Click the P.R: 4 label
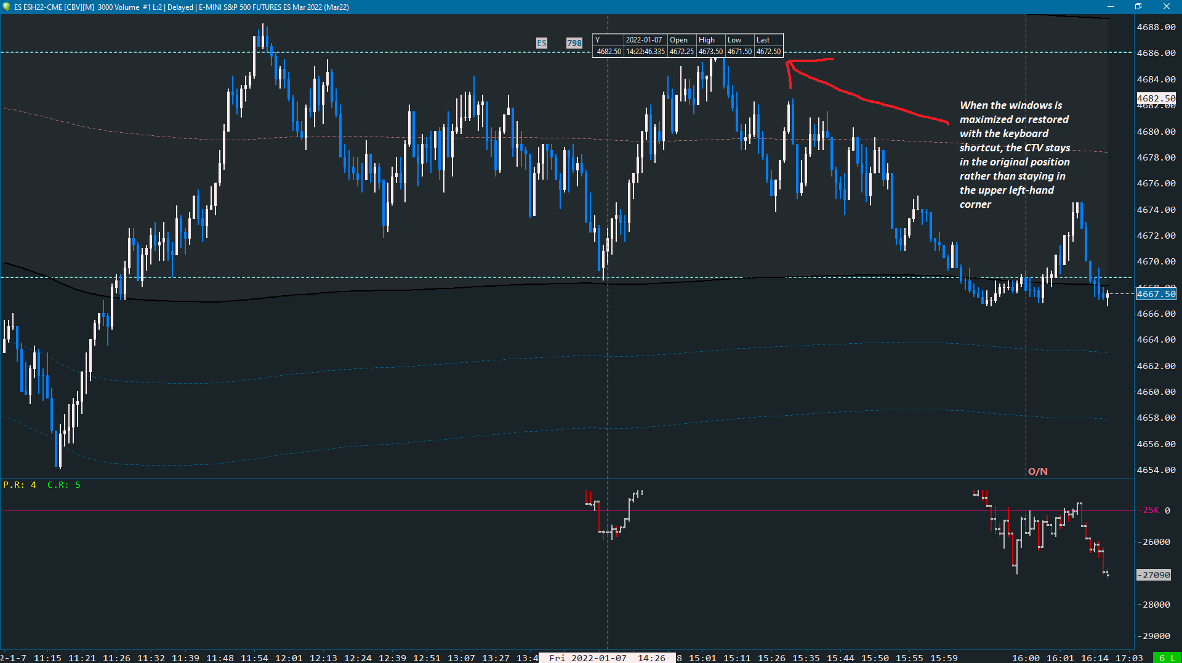The width and height of the screenshot is (1182, 663). [20, 485]
